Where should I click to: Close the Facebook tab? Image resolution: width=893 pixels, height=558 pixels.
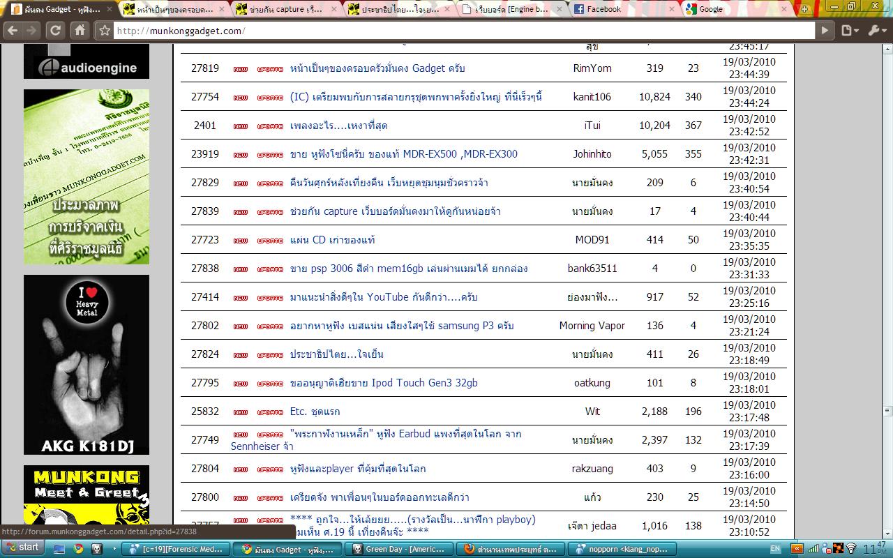[671, 9]
